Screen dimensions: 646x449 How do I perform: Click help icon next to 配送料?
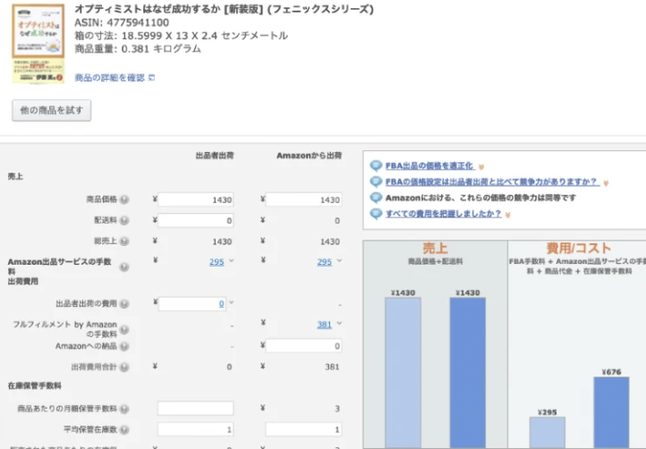[x=124, y=220]
